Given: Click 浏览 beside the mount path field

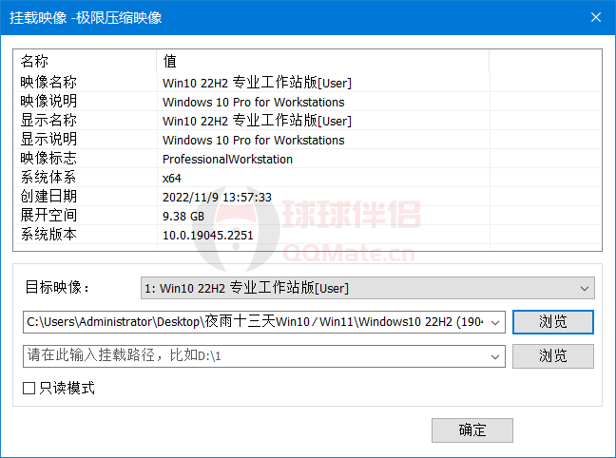Looking at the screenshot, I should pyautogui.click(x=552, y=356).
